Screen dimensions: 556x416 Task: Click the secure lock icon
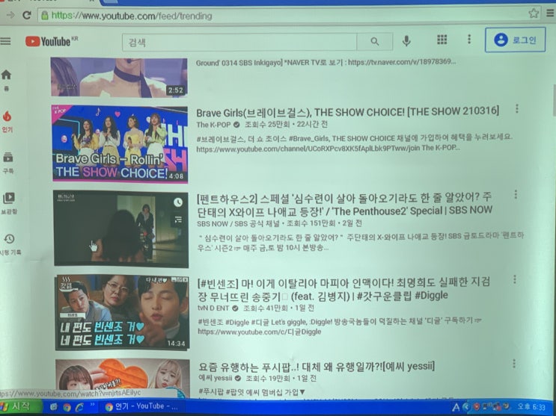[45, 15]
